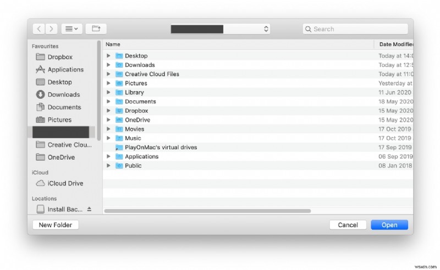
Task: Select the Documents row name in list
Action: point(140,102)
